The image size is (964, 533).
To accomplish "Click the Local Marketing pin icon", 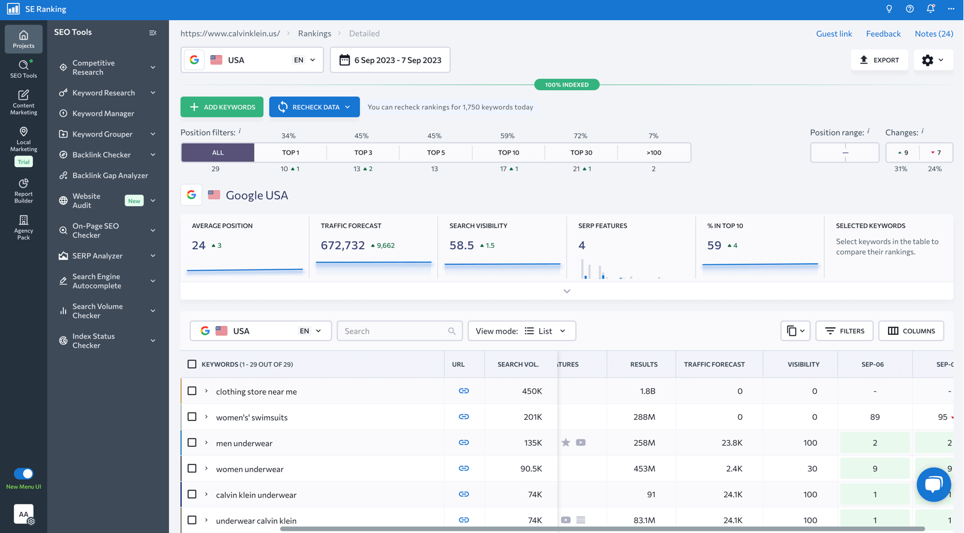I will pyautogui.click(x=24, y=133).
